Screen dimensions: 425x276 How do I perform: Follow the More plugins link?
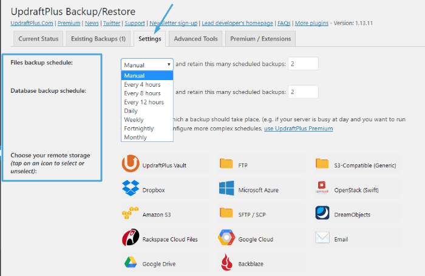pos(311,23)
